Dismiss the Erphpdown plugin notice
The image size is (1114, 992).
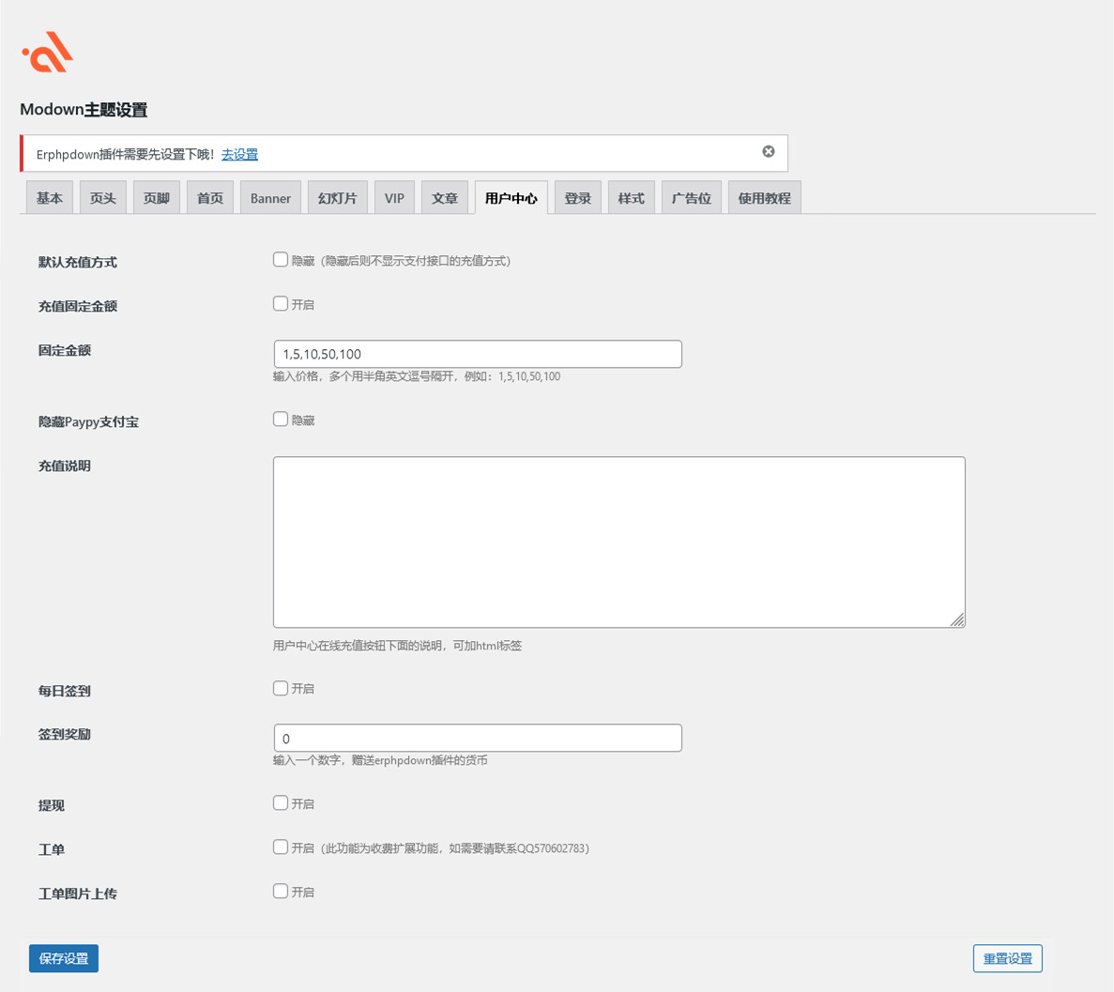768,152
